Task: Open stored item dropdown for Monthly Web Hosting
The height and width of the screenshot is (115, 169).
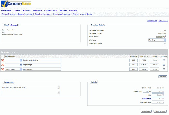Action: pos(14,60)
